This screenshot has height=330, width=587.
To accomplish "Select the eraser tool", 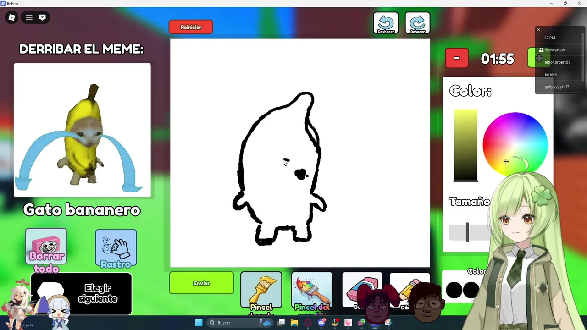I will tap(362, 291).
